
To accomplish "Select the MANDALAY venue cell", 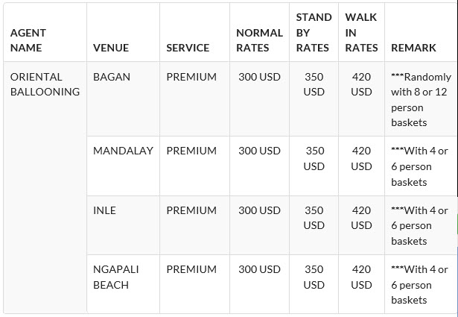I will [123, 151].
